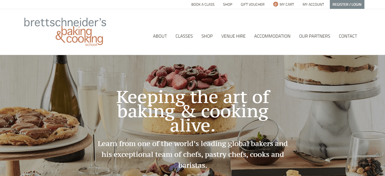
Task: Go to SHOP in the top utility bar
Action: 228,5
